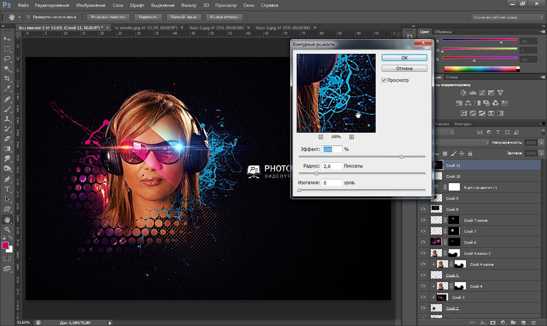
Task: Open the Hand tool preset picker arrow
Action: 19,17
